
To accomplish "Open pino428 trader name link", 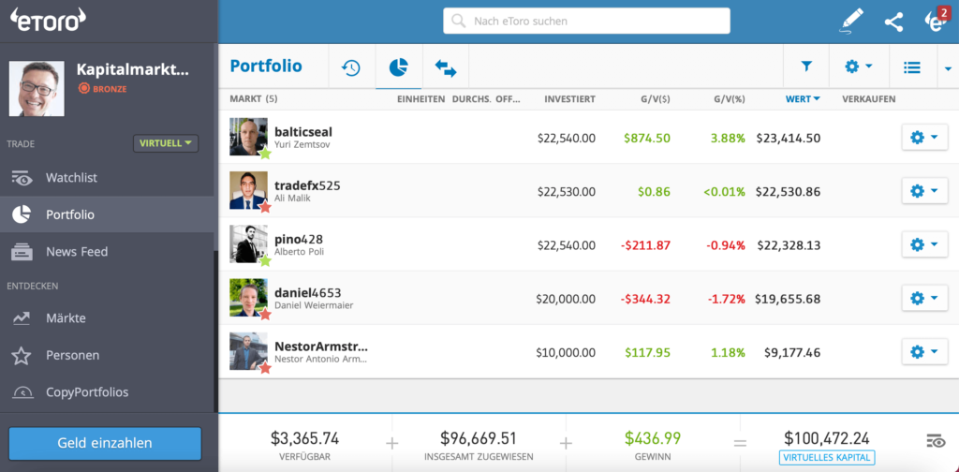I will click(299, 239).
